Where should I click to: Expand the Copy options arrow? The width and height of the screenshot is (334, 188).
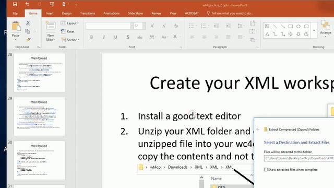(x=35, y=31)
